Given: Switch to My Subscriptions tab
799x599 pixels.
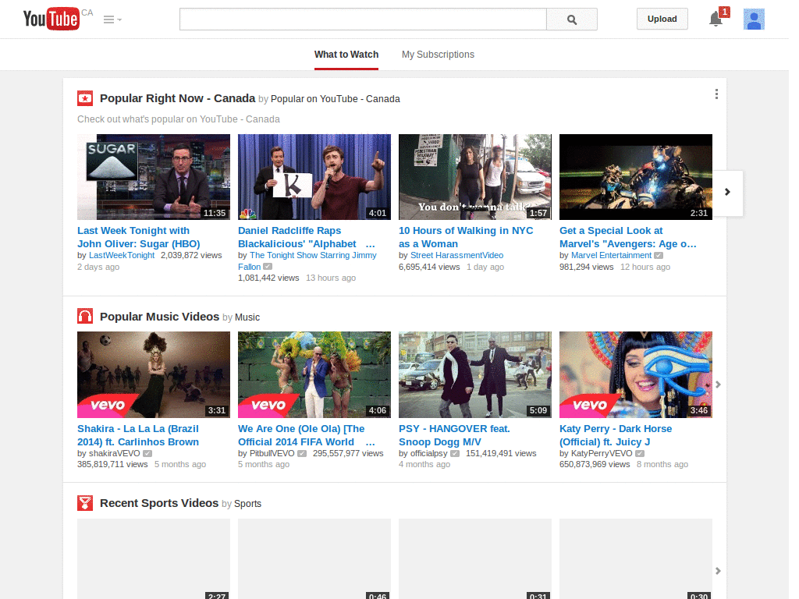Looking at the screenshot, I should pos(438,55).
